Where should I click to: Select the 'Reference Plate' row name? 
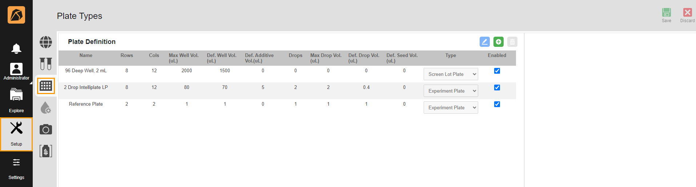(86, 104)
